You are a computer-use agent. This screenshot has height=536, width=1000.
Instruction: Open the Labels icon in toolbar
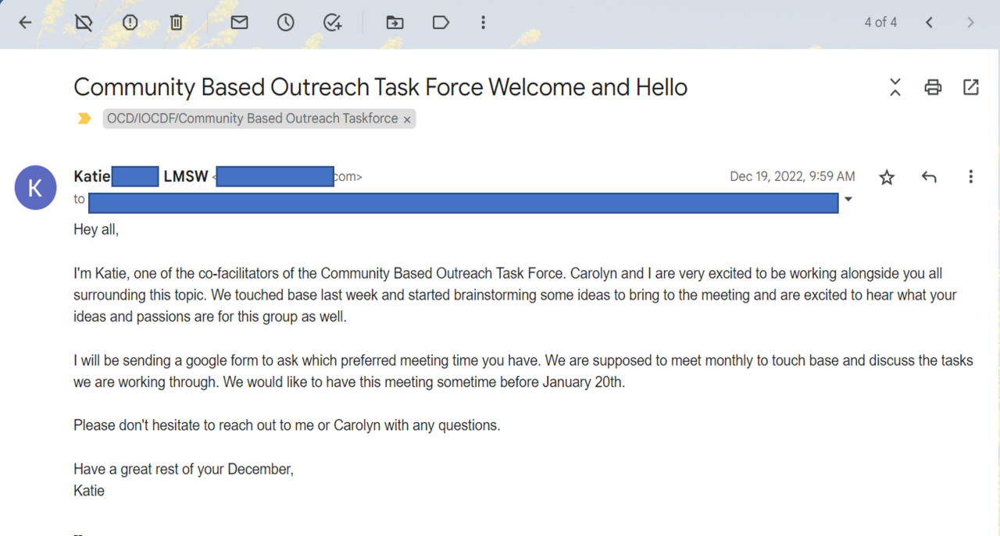point(441,23)
